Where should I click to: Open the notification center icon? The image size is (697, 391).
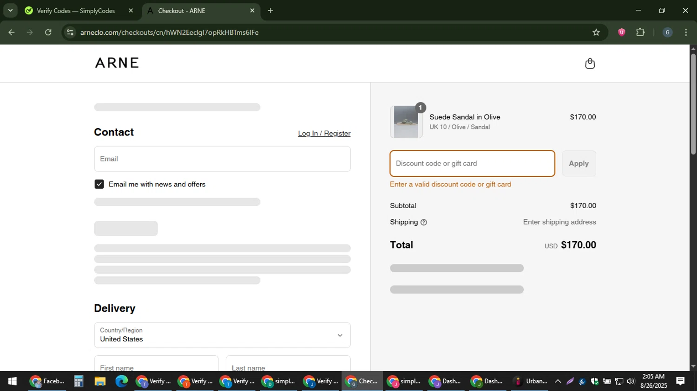tap(680, 381)
